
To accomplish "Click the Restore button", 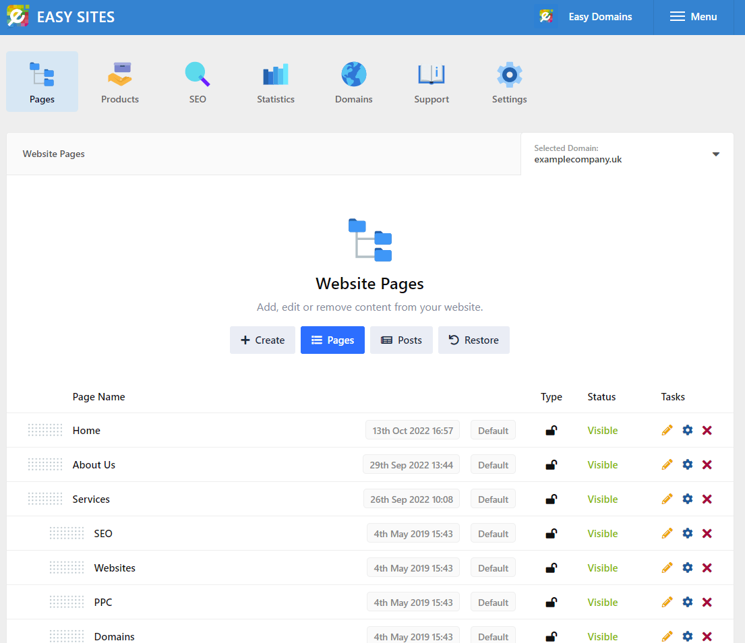I will [x=474, y=340].
